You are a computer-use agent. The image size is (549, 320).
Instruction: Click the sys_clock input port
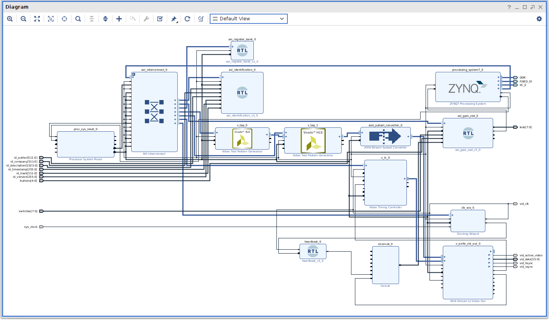tap(41, 227)
